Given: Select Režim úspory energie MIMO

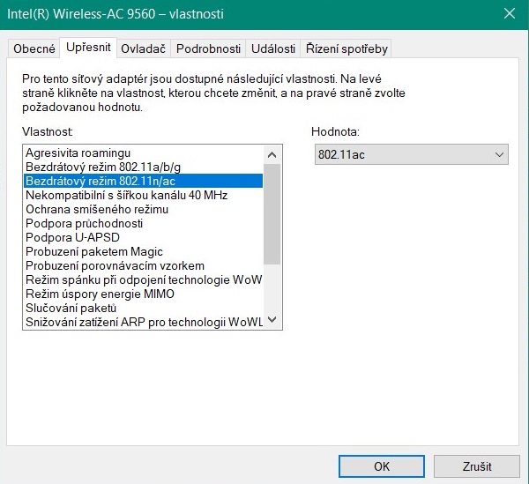Looking at the screenshot, I should (x=100, y=294).
